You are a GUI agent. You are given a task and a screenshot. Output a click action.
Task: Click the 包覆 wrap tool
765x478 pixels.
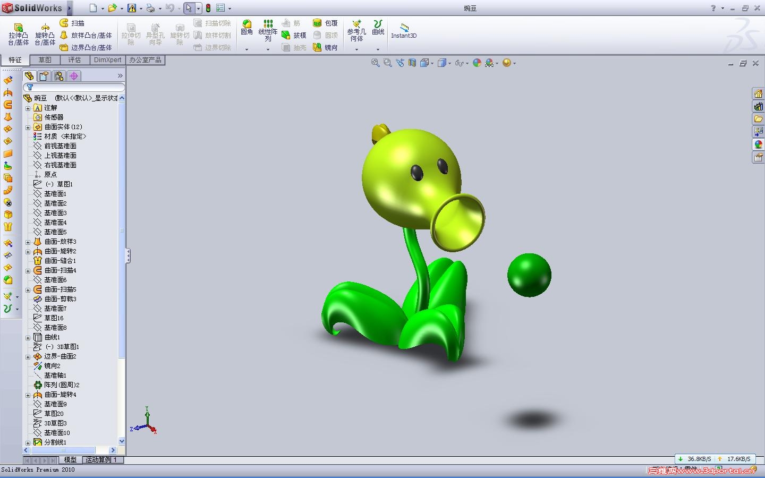coord(325,23)
